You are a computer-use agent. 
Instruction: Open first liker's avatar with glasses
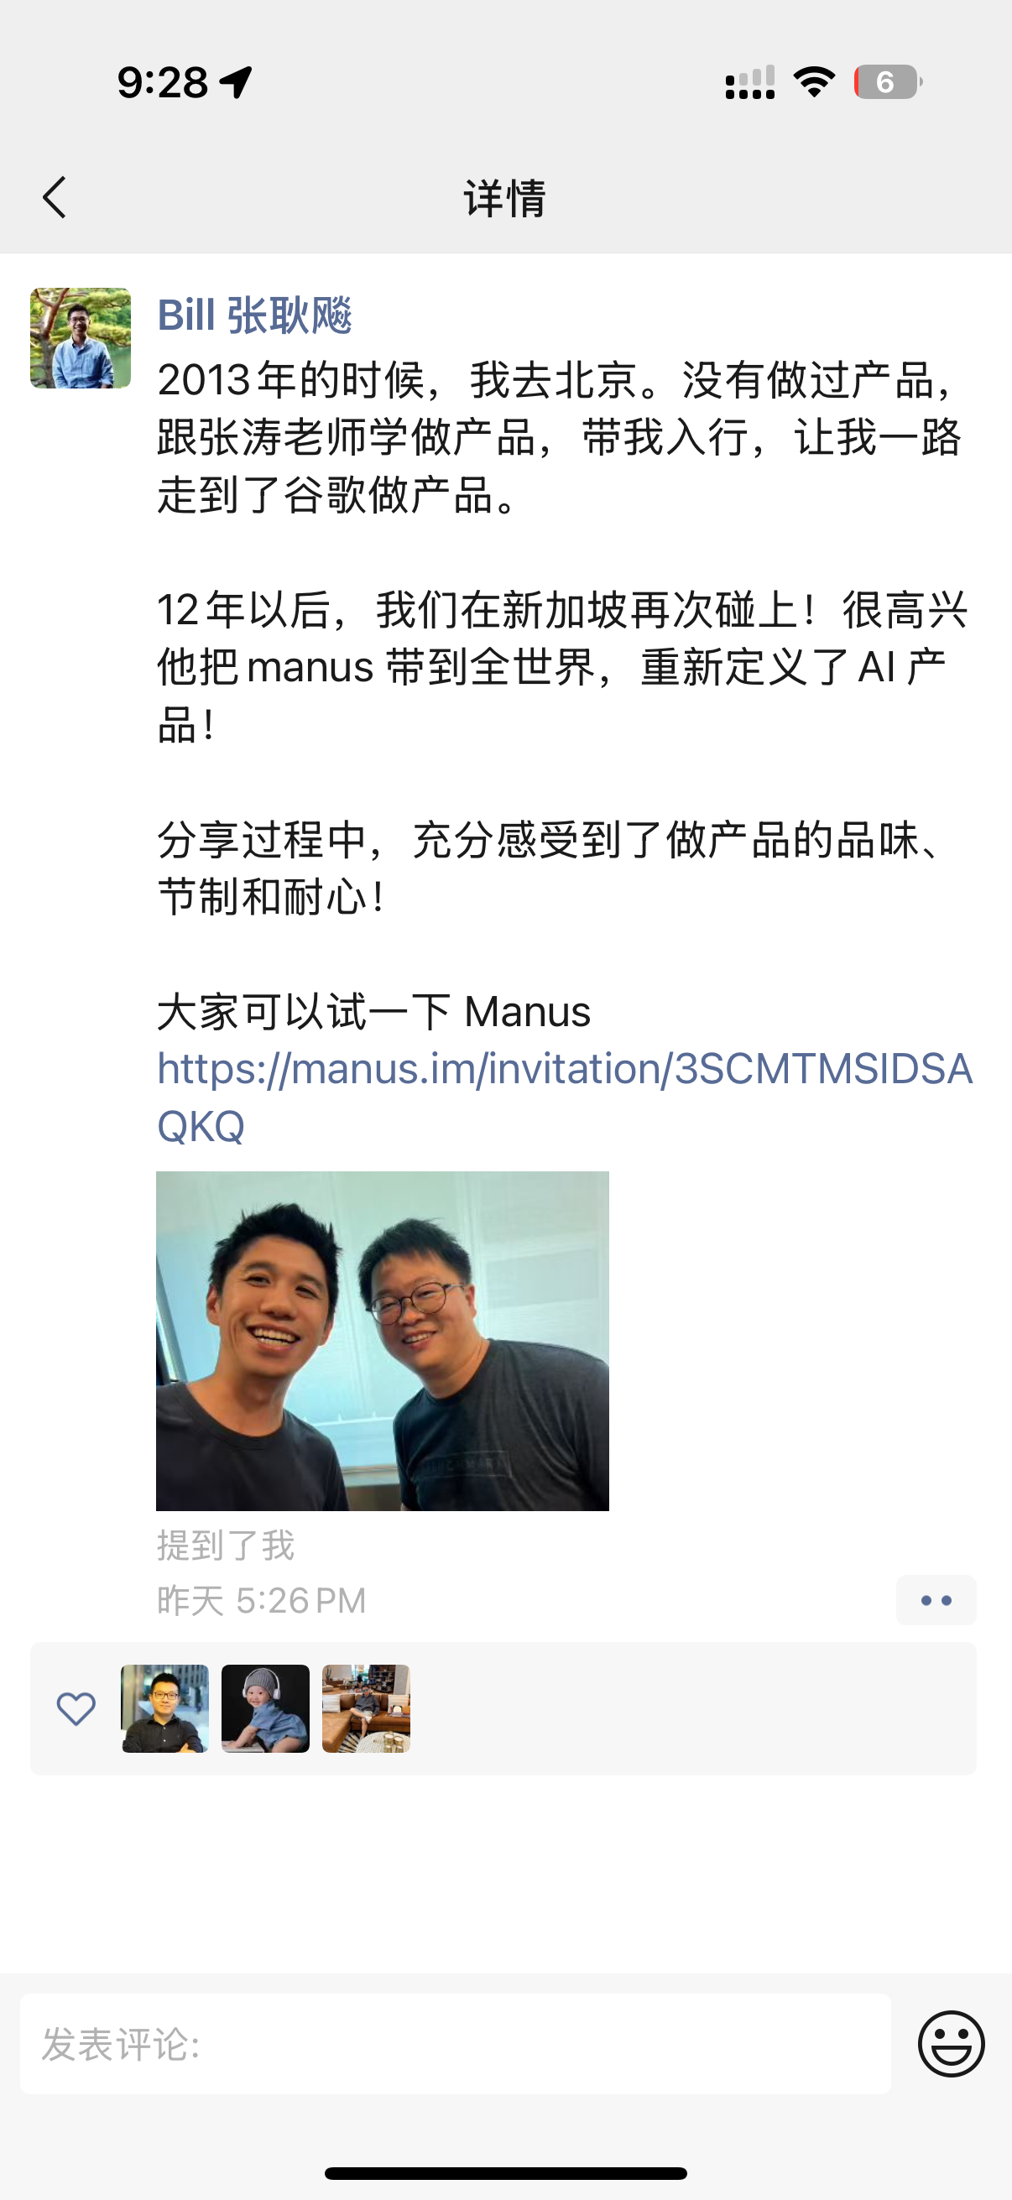[x=164, y=1708]
